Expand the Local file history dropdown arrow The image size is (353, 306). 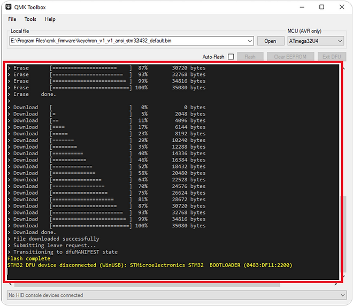(x=250, y=41)
